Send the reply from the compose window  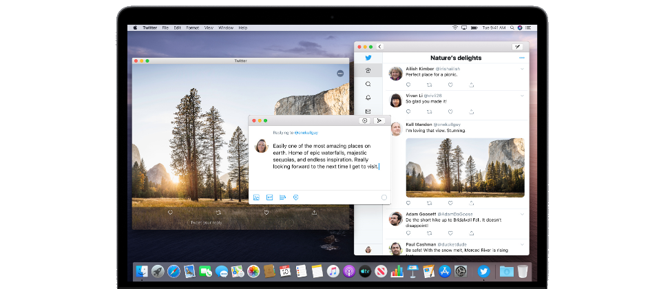(x=379, y=120)
